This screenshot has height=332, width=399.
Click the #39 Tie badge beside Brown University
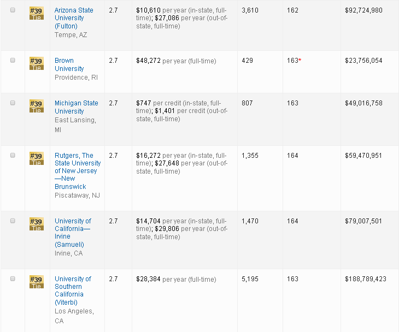(x=36, y=64)
